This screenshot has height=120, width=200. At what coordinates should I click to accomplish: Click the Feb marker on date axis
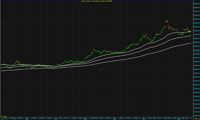coord(85,119)
